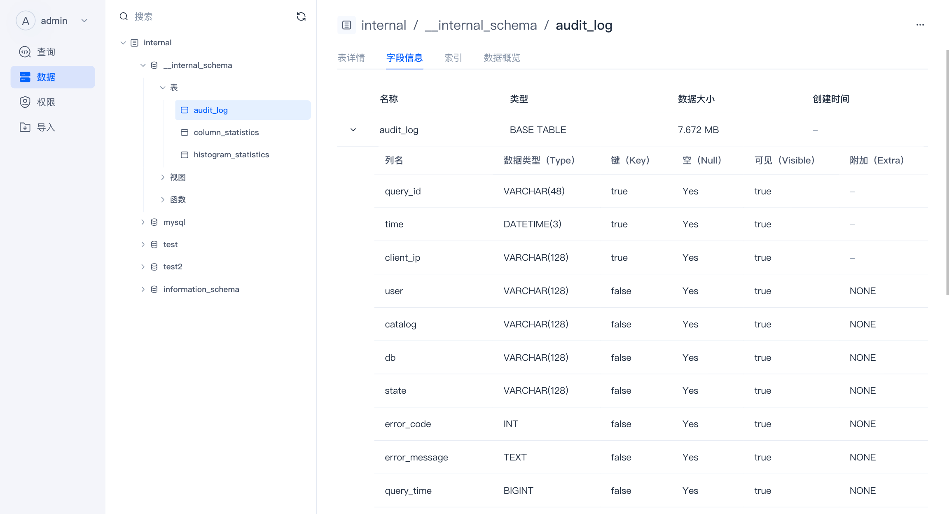The height and width of the screenshot is (514, 949).
Task: Open the Import (导入) sidebar icon
Action: [25, 127]
